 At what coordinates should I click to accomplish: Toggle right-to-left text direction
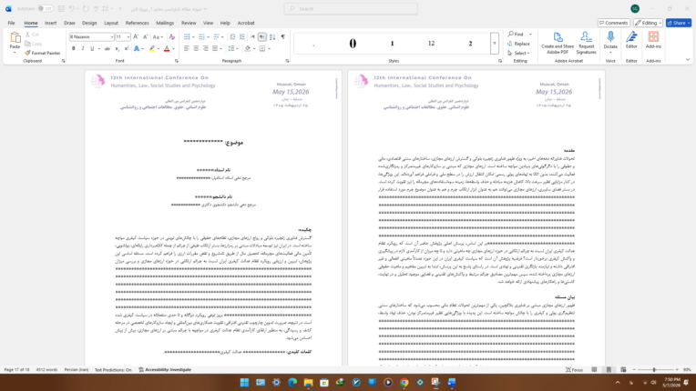[x=262, y=36]
